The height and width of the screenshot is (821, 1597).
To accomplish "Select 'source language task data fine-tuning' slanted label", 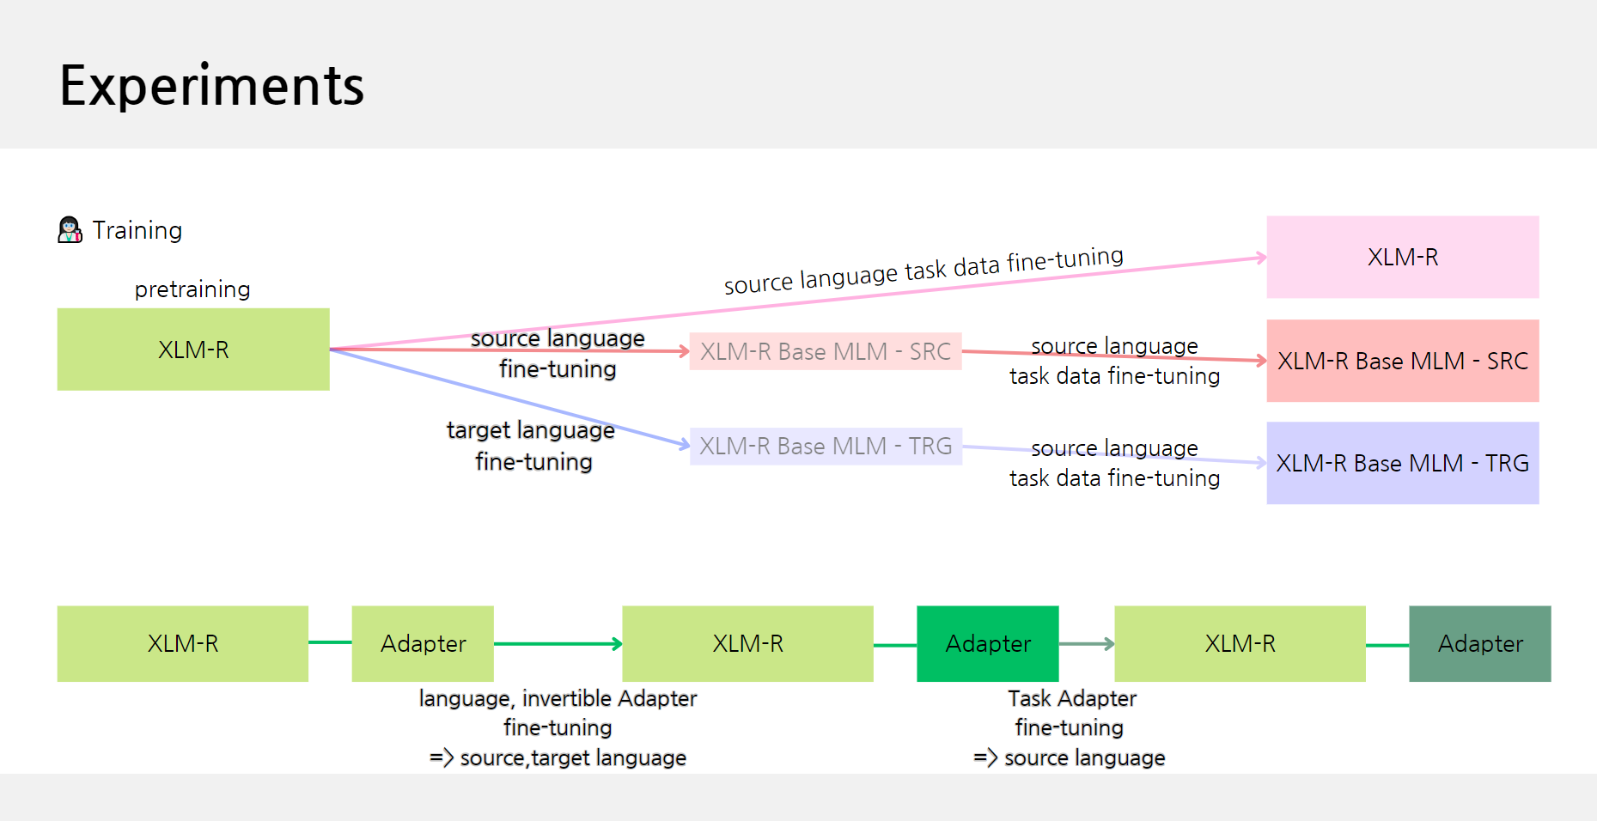I will click(923, 271).
